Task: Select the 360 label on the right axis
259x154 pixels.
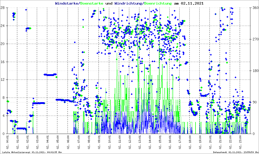Action: pyautogui.click(x=255, y=8)
